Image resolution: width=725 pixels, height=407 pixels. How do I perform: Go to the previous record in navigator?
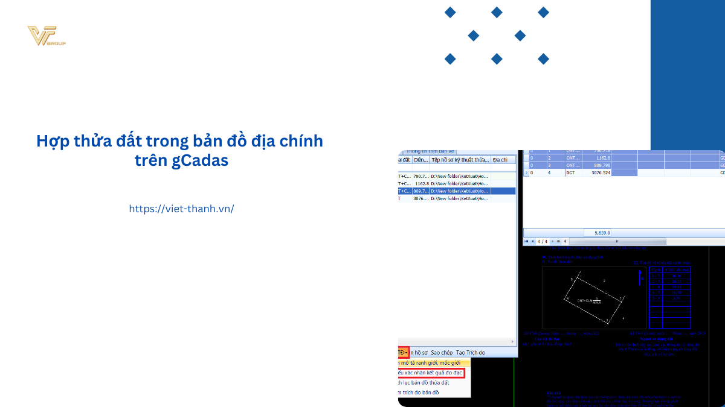pos(533,241)
